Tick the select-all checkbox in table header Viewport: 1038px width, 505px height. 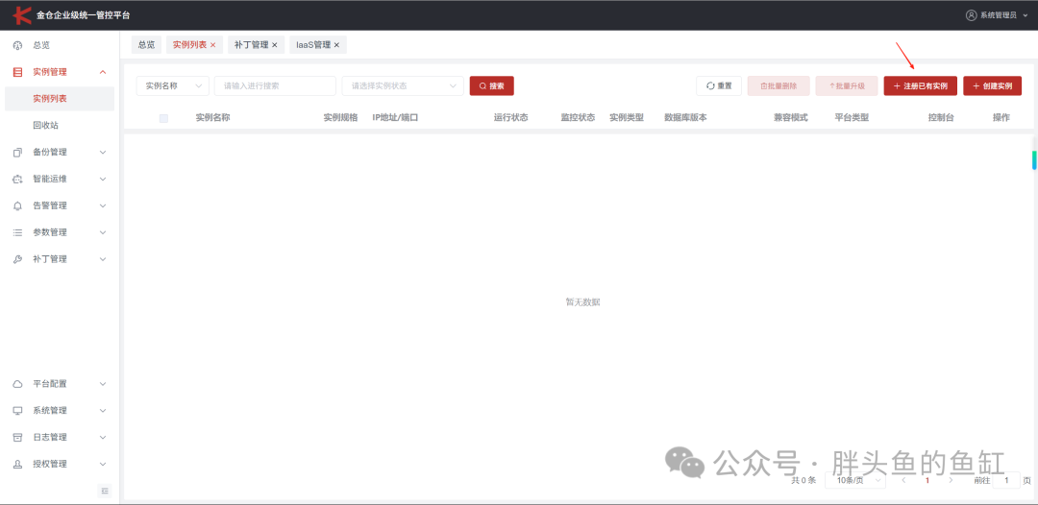(x=163, y=118)
